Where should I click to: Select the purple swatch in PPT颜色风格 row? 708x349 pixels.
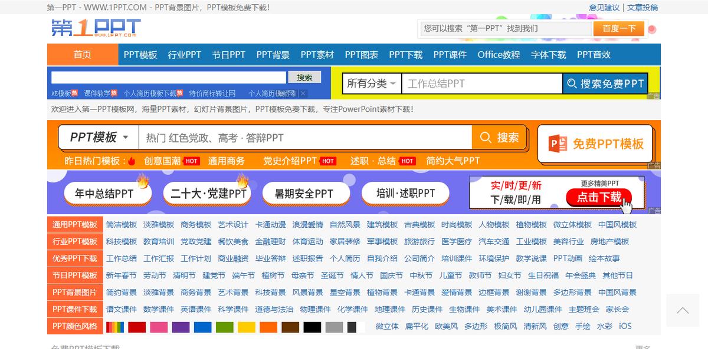181,326
